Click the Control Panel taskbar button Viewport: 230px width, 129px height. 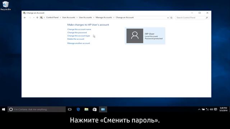tap(103, 109)
